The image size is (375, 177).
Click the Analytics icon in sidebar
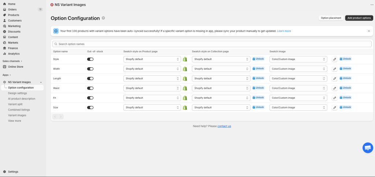click(x=5, y=54)
